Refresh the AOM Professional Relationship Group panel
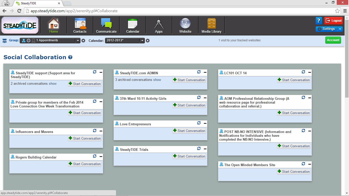Image resolution: width=349 pixels, height=196 pixels. (x=303, y=97)
